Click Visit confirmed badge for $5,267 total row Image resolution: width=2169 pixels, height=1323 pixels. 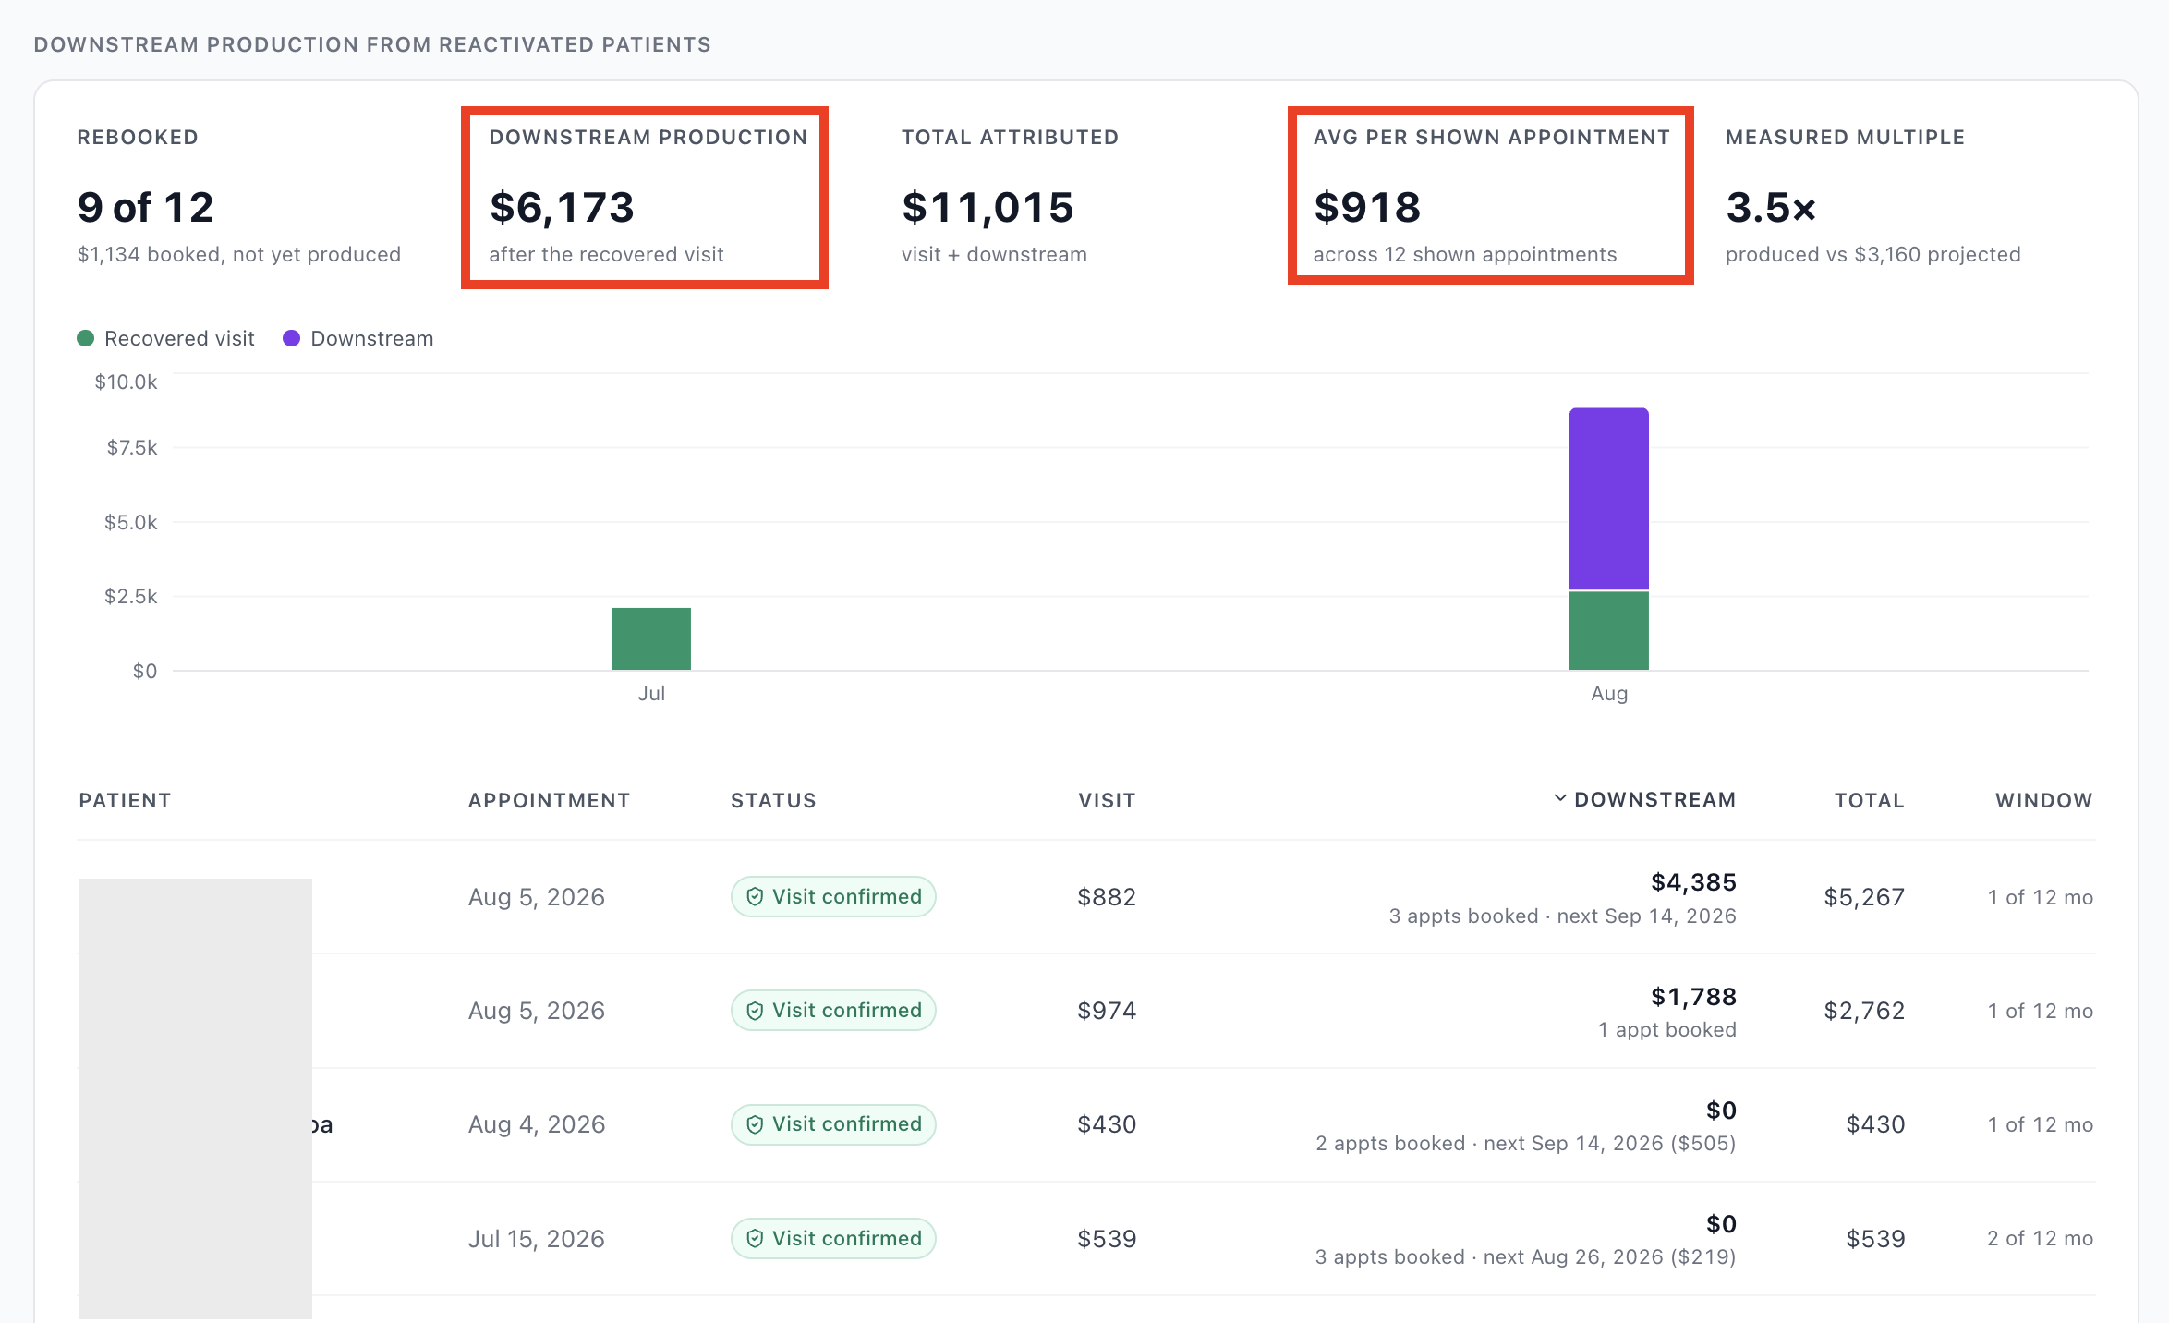tap(833, 896)
